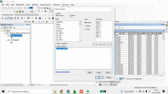Viewport: 168px width, 94px height.
Task: Choose String function type
Action: [87, 26]
